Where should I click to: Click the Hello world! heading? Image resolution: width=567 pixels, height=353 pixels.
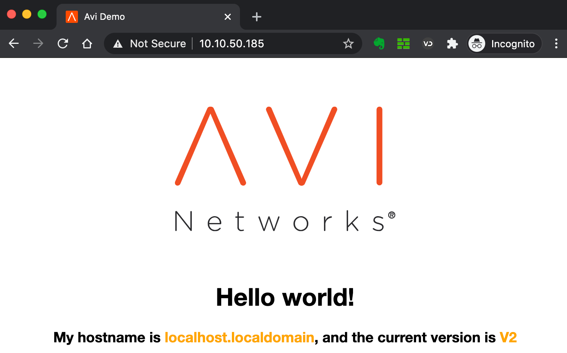click(285, 297)
